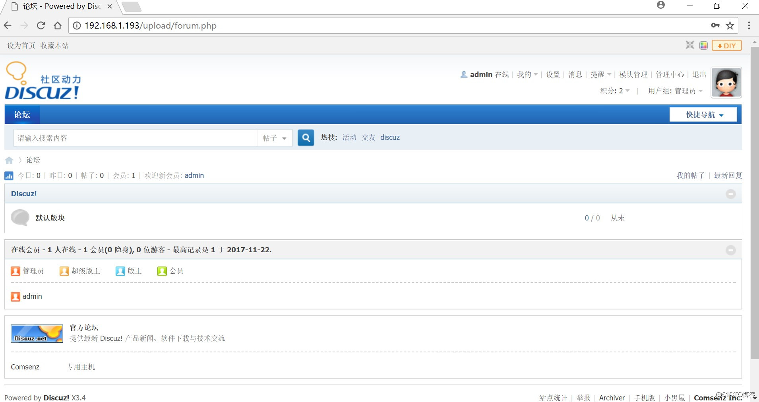Image resolution: width=759 pixels, height=402 pixels.
Task: Go to browser home page icon
Action: tap(58, 25)
